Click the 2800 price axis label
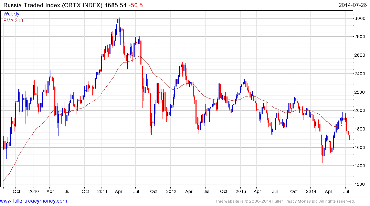The image size is (370, 206). click(360, 37)
